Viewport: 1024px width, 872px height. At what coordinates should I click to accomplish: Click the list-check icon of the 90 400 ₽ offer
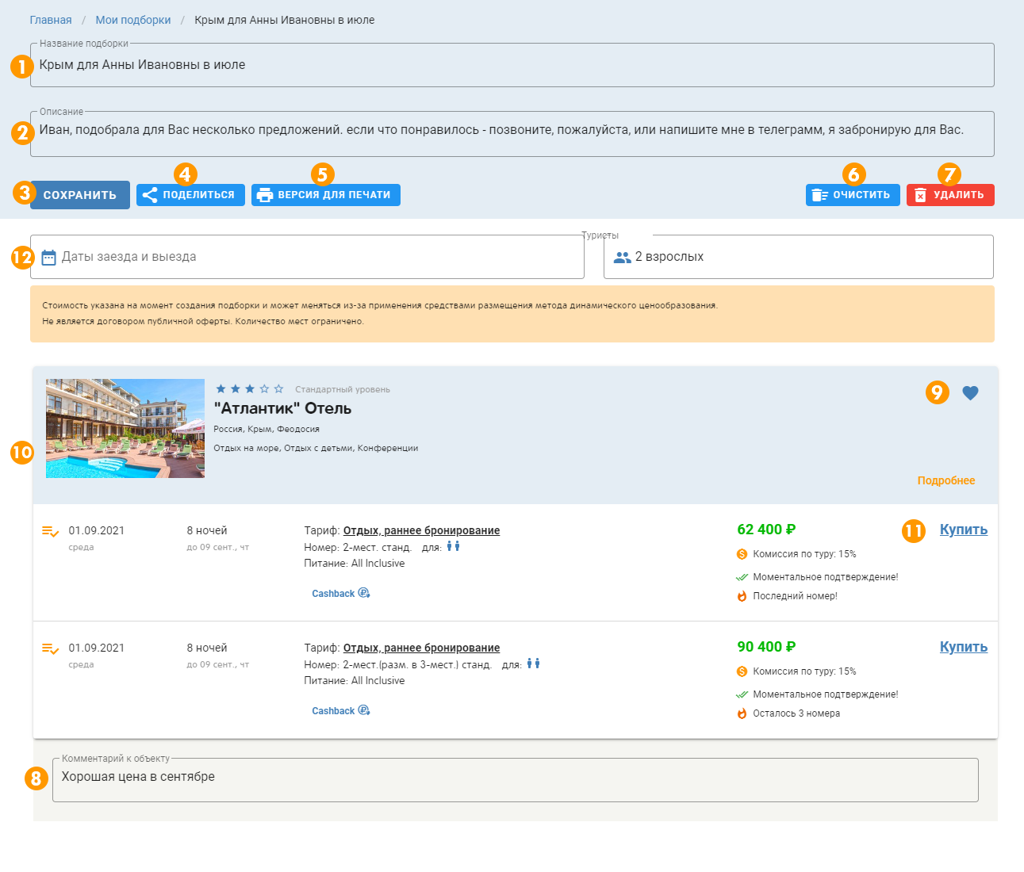(50, 648)
